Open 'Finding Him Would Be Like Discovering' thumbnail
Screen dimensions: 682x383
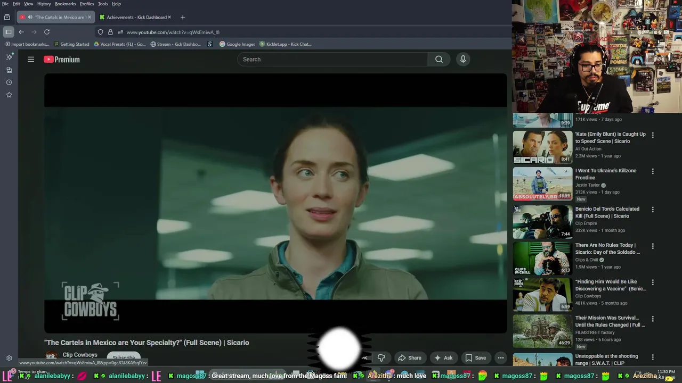point(542,295)
